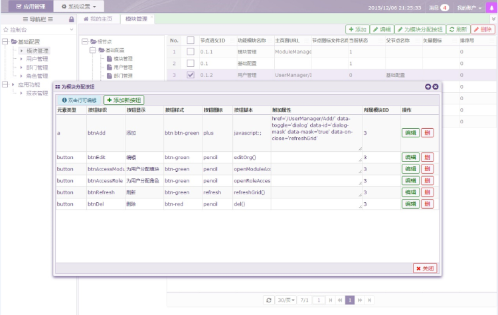This screenshot has height=315, width=498.
Task: Click the refresh icon in pagination bar
Action: point(268,300)
